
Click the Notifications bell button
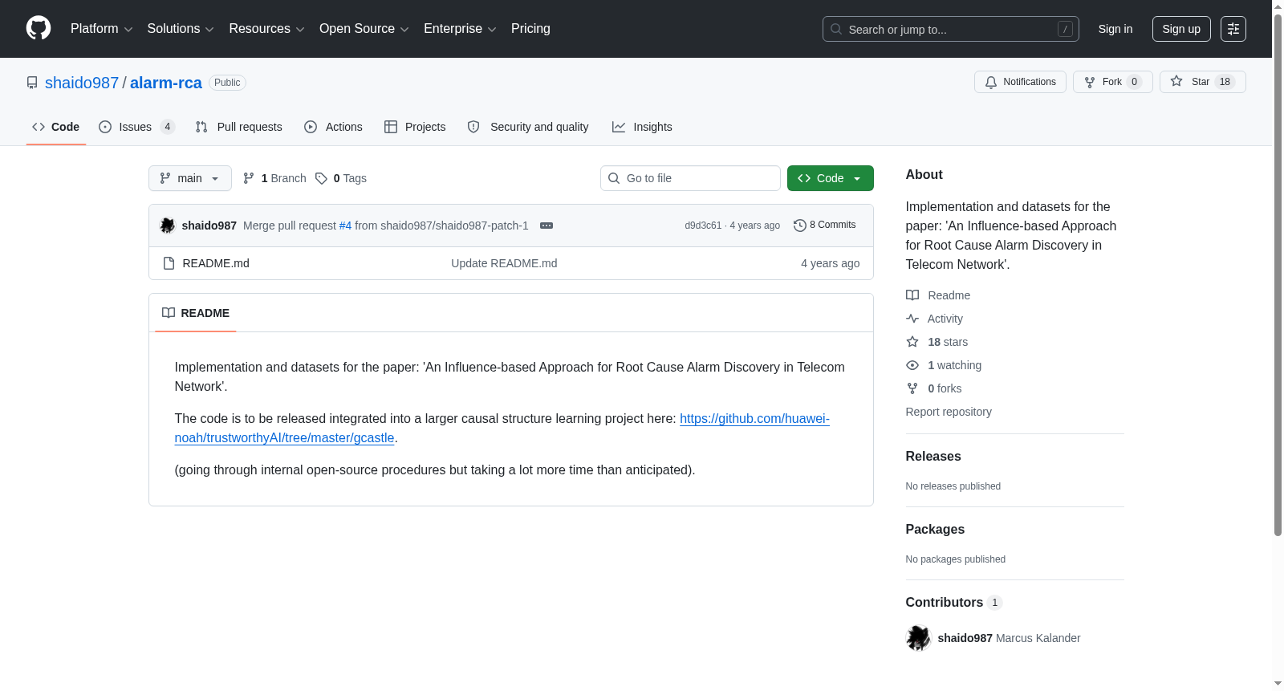1020,82
